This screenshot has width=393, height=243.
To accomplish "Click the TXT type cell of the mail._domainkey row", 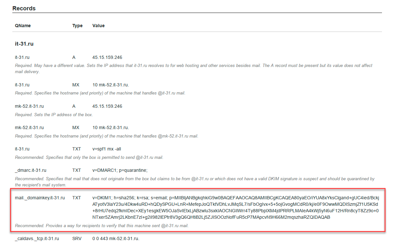I will (x=77, y=197).
